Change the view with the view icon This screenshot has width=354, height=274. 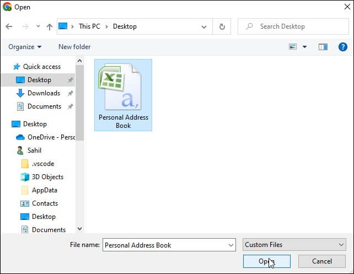coord(293,47)
